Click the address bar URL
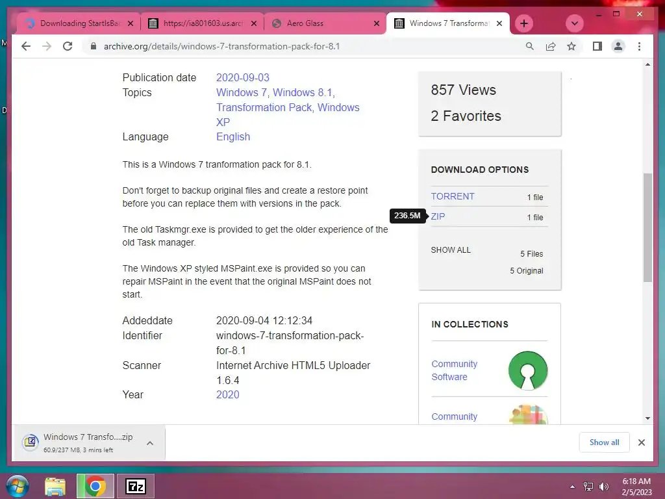Screen dimensions: 665x499 222,46
